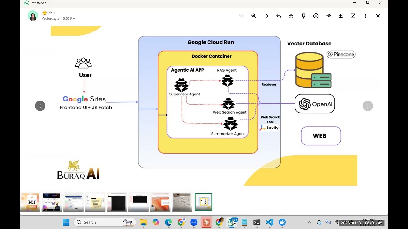This screenshot has height=229, width=408.
Task: Click the 'Yesterday at 10:56 PM' timestamp
Action: [59, 19]
